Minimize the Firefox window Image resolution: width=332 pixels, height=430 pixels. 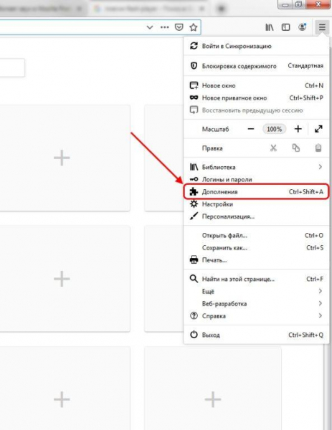click(285, 4)
